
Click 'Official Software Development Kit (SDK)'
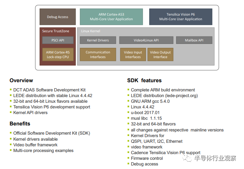(x=52, y=133)
